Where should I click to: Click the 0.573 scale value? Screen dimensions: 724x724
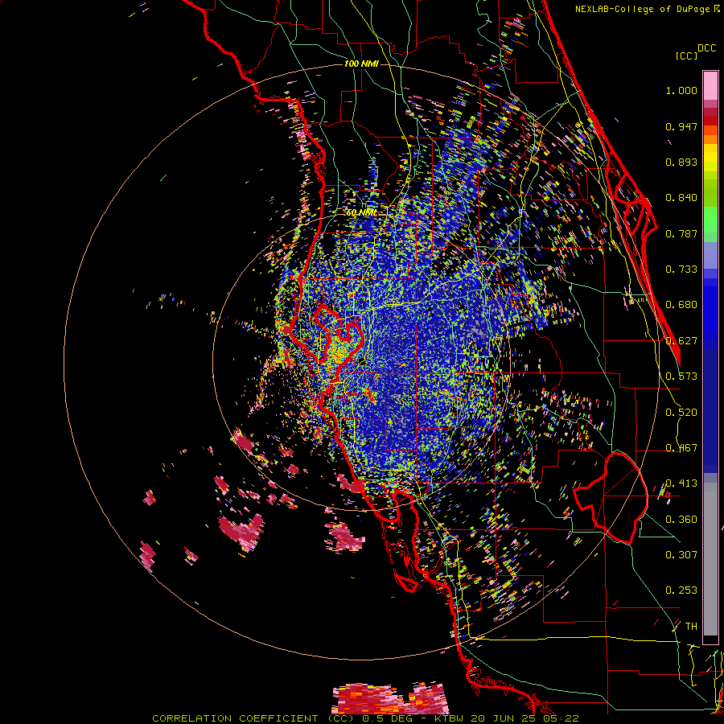[x=681, y=376]
